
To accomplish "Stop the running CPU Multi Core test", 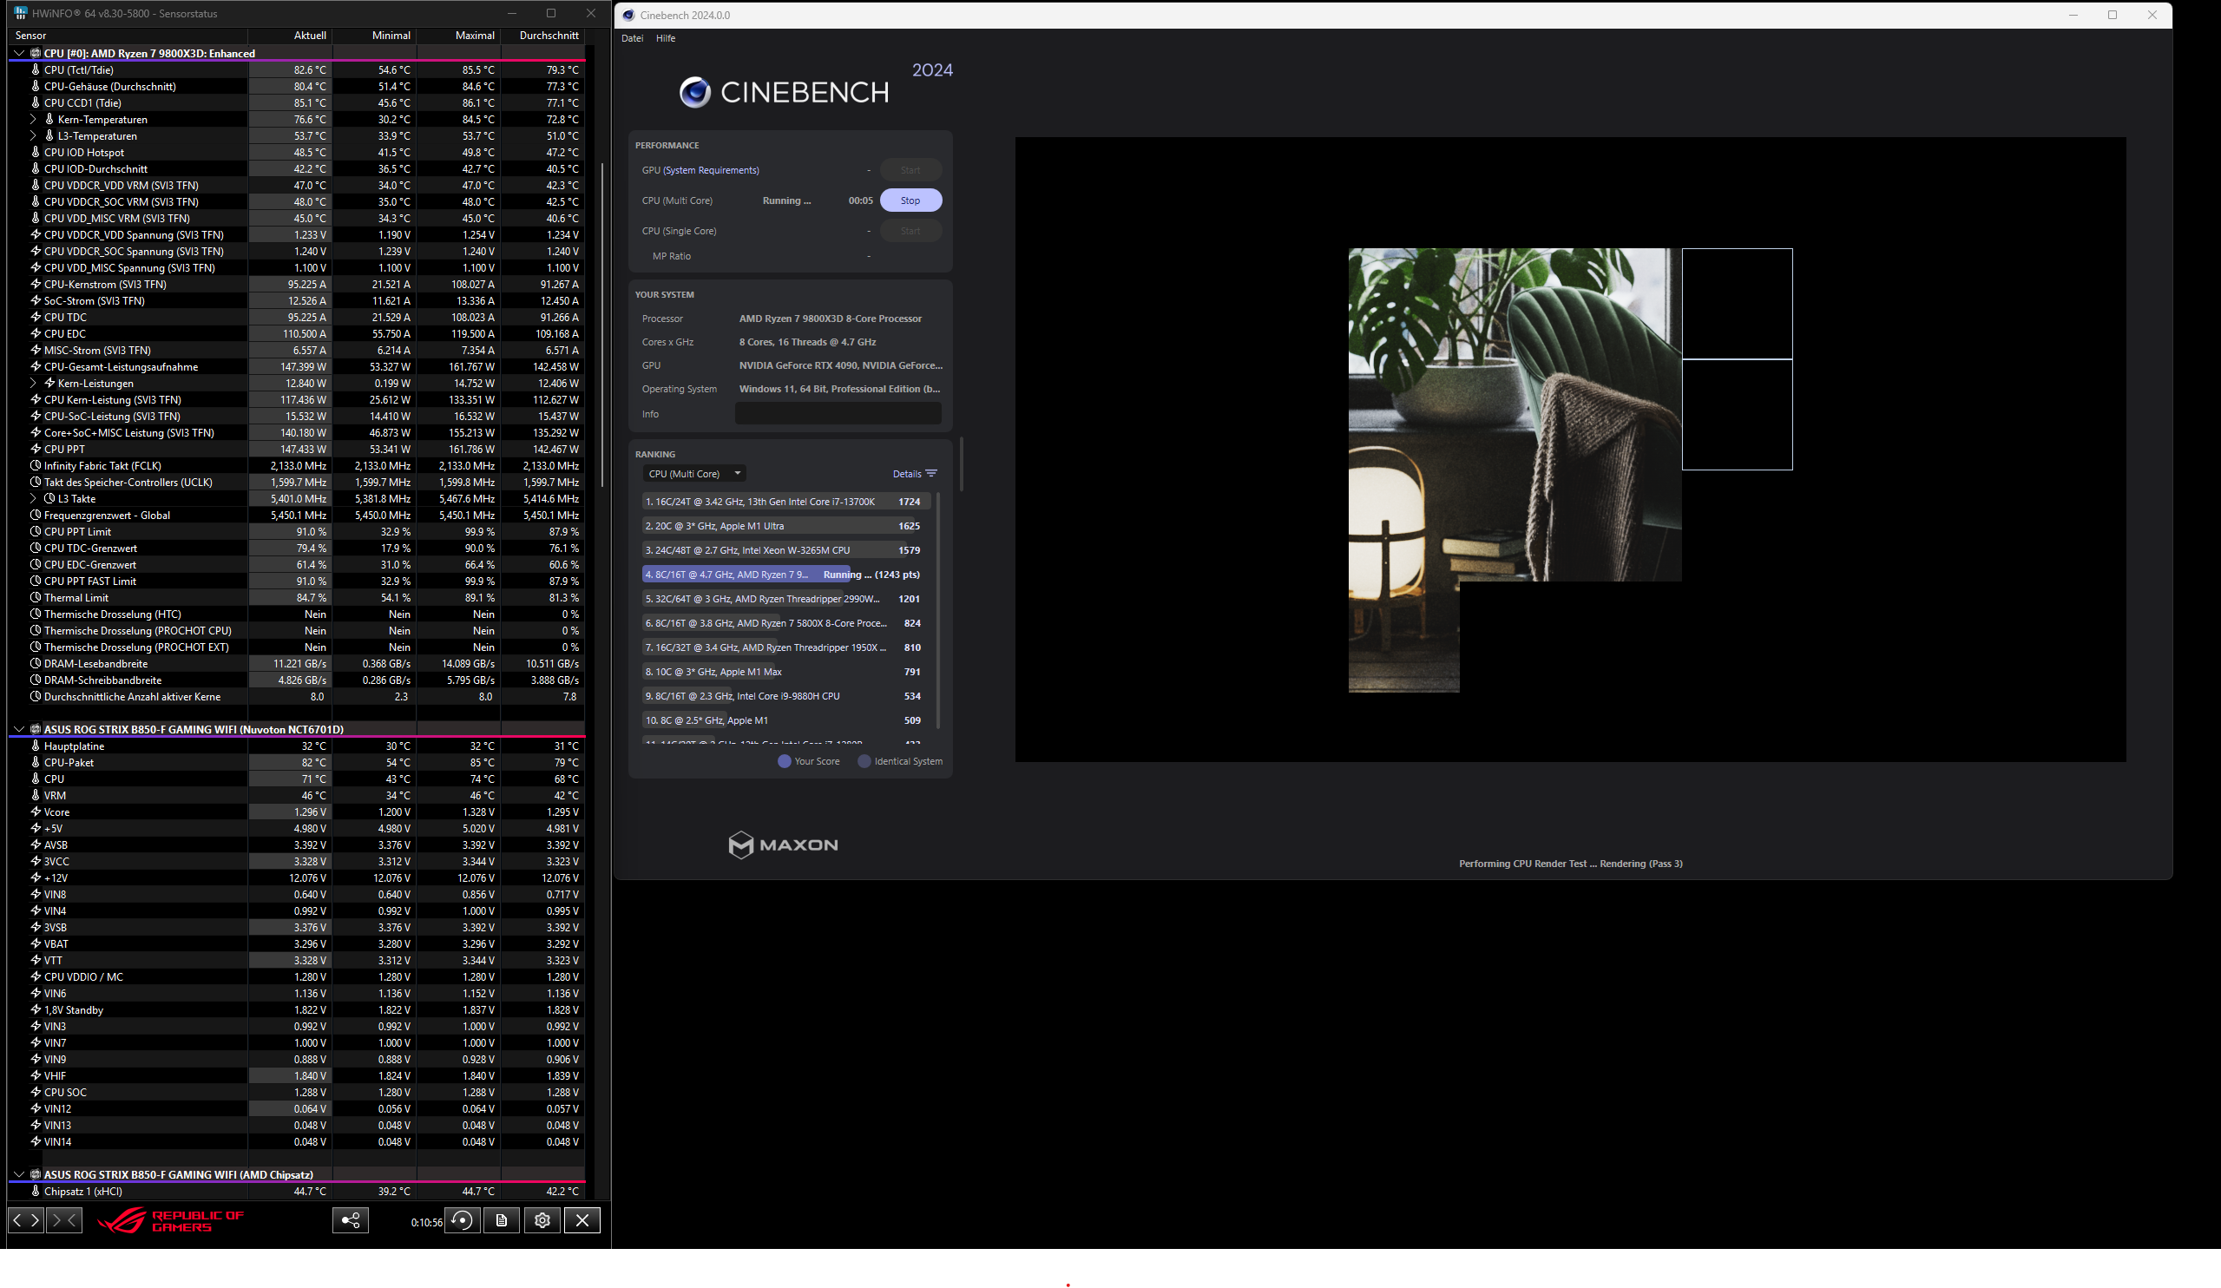I will (x=910, y=200).
